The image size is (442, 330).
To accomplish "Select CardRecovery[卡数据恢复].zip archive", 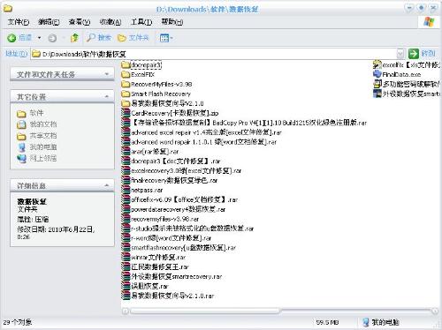I will click(x=171, y=113).
